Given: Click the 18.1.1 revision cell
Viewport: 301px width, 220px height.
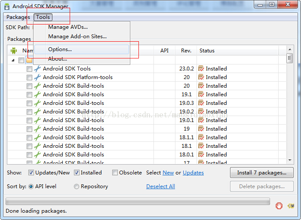Looking at the screenshot, I should 186,137.
